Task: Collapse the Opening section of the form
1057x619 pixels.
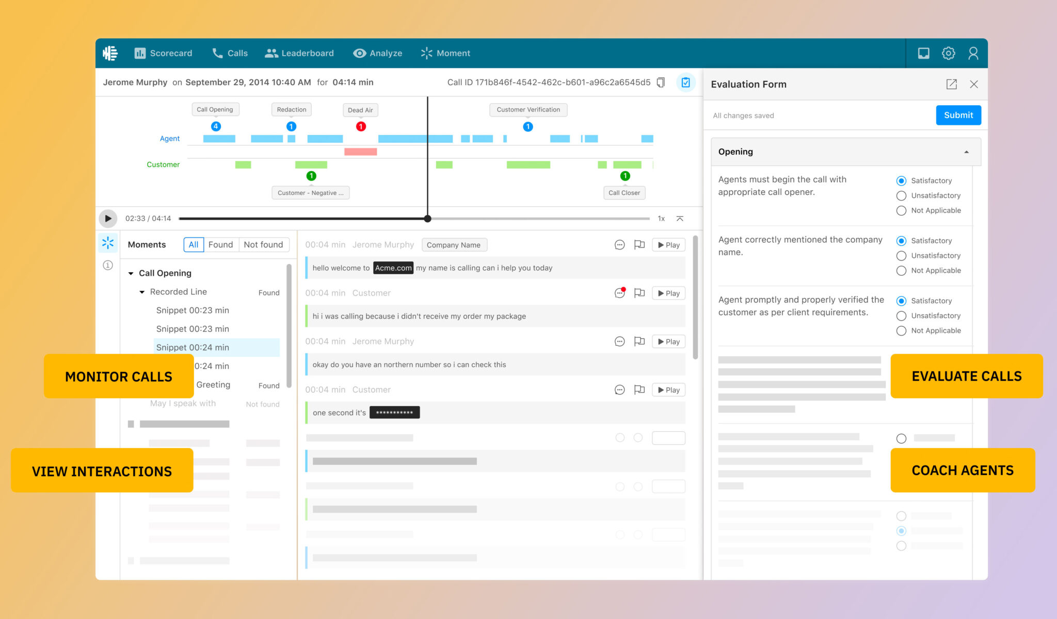Action: (966, 152)
